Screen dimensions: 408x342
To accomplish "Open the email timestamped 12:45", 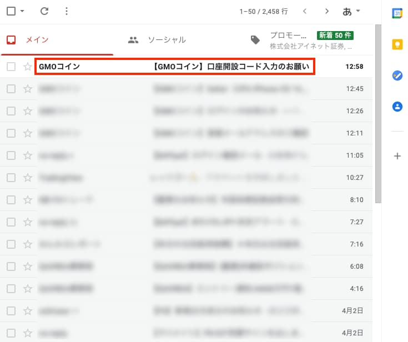I will point(186,89).
